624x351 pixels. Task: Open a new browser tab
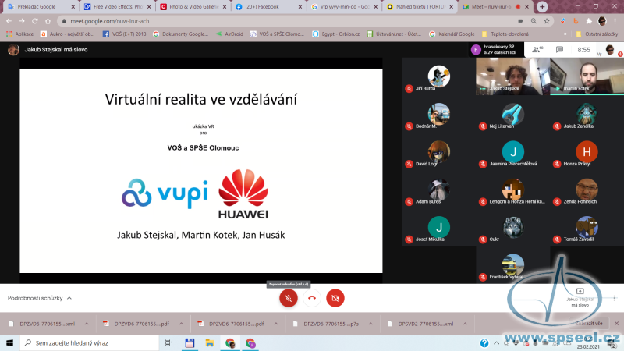542,7
